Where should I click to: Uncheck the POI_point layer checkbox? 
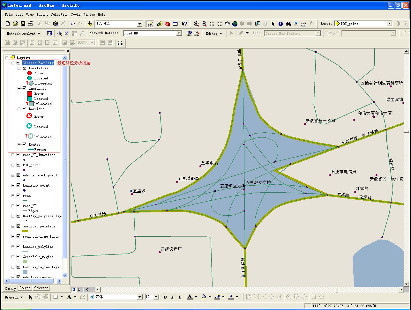point(19,165)
